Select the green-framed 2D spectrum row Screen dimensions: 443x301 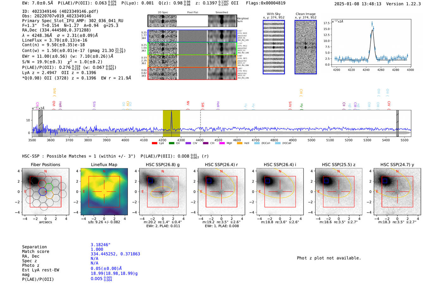pos(192,49)
